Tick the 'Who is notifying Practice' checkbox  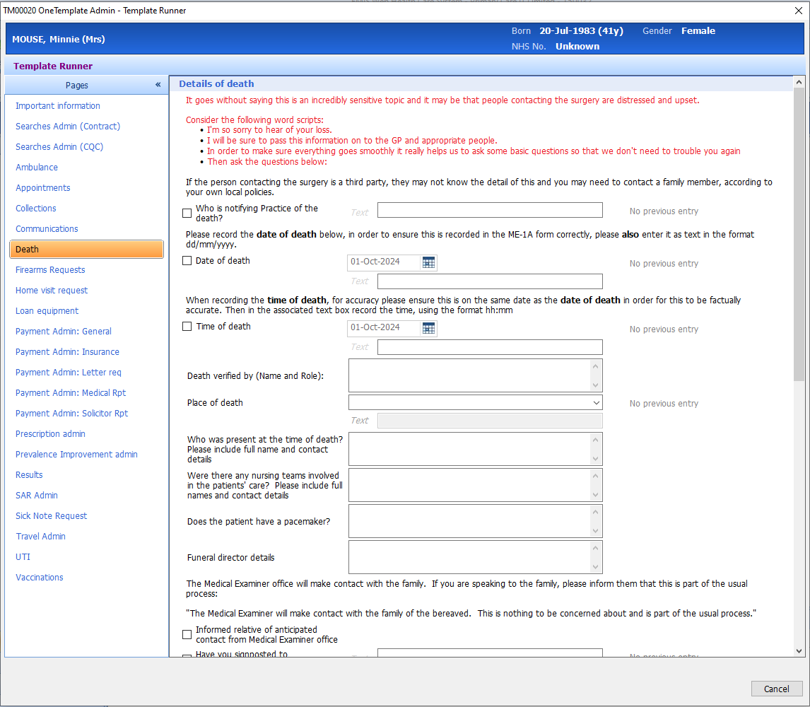pos(187,213)
